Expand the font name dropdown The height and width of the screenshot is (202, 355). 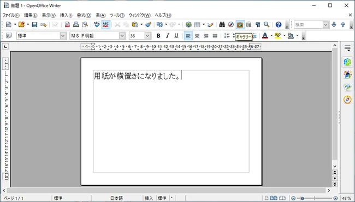click(x=122, y=35)
